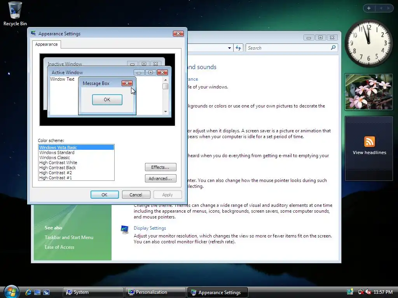Image resolution: width=398 pixels, height=298 pixels.
Task: Click the sidebar next page arrow
Action: 388,8
